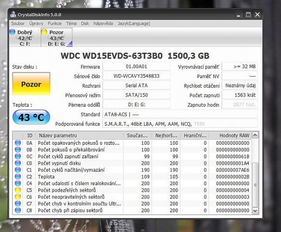Select row Počet opakovaných pokusů o rozto...
Viewport: 281px width, 232px height.
132,143
